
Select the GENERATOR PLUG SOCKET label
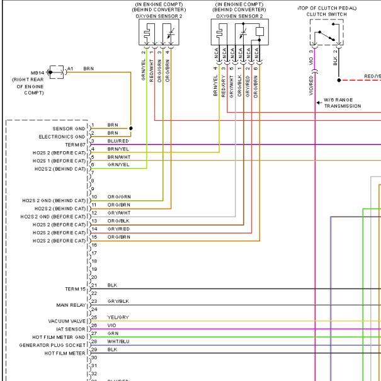52,345
